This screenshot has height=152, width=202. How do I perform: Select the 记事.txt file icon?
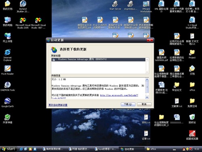tap(146, 135)
